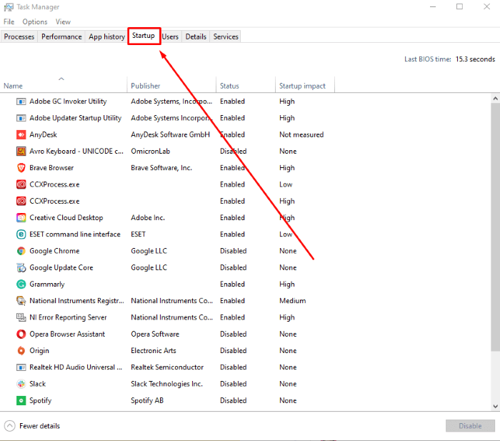The width and height of the screenshot is (500, 441).
Task: Click the scrollbar up arrow
Action: click(x=495, y=99)
